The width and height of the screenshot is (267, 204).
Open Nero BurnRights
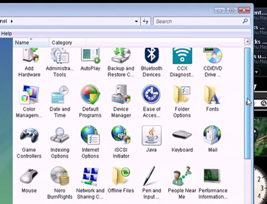tap(60, 183)
